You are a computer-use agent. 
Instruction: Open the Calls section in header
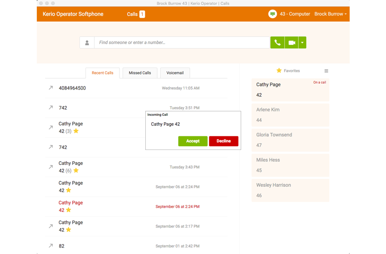pos(136,14)
